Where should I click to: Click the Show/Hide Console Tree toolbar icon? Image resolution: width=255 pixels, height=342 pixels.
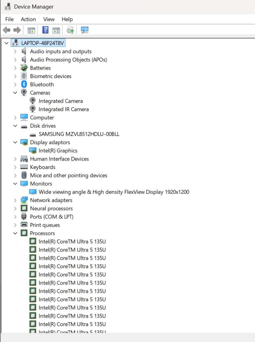click(31, 30)
